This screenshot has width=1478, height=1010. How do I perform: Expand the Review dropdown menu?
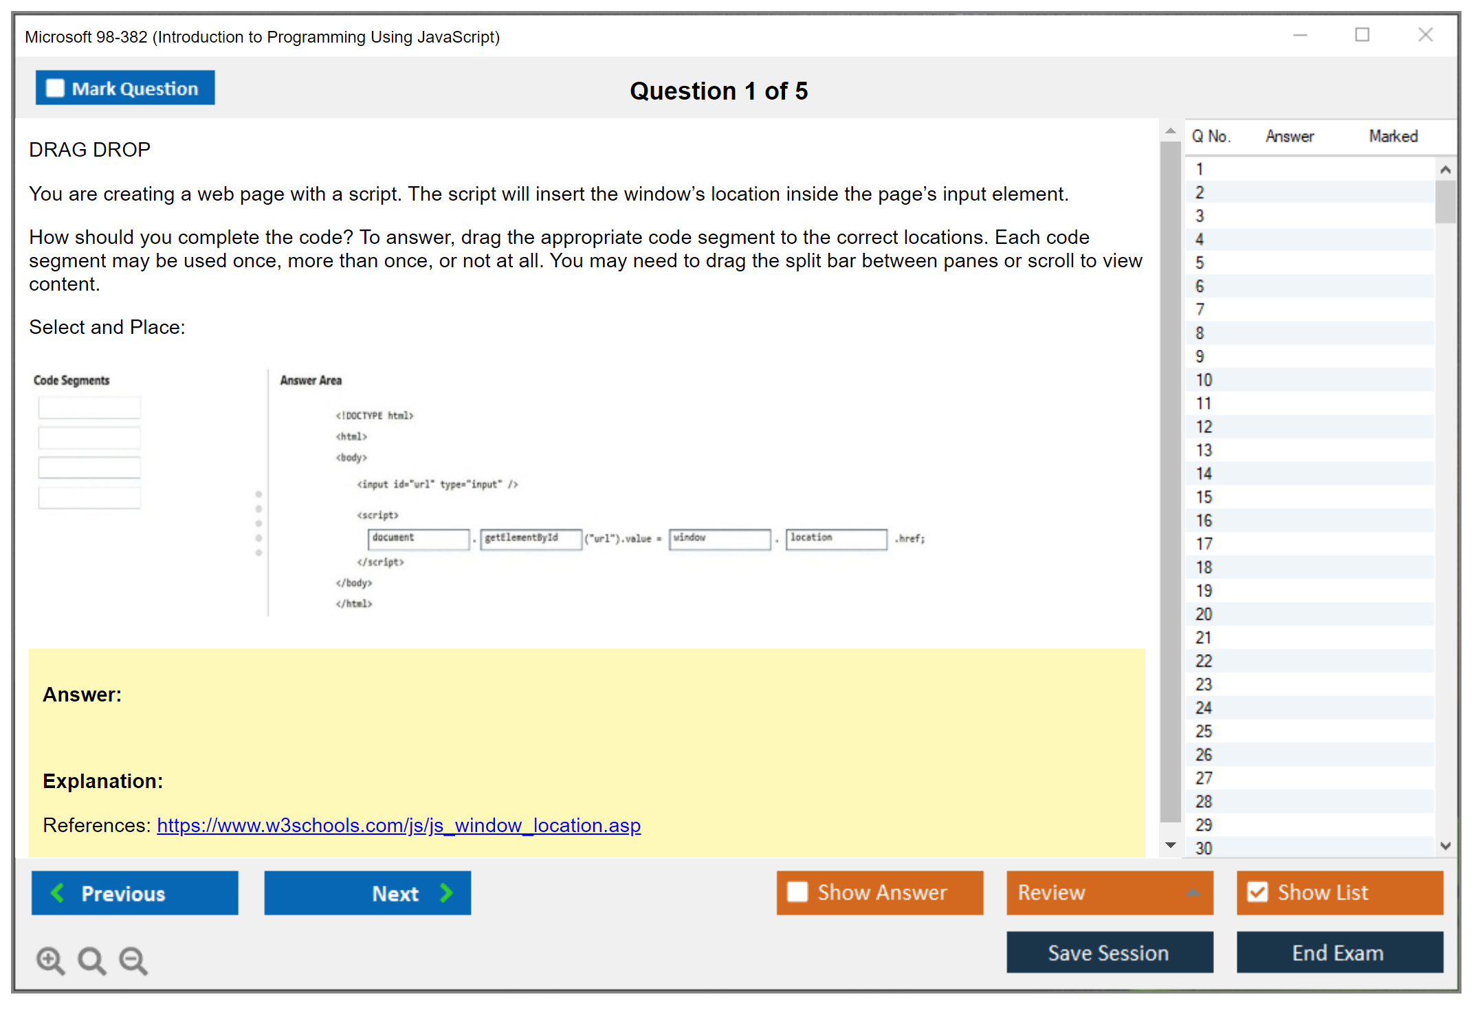(x=1193, y=893)
